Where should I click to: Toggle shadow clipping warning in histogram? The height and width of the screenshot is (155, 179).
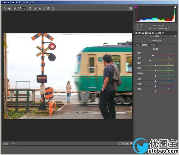(136, 7)
